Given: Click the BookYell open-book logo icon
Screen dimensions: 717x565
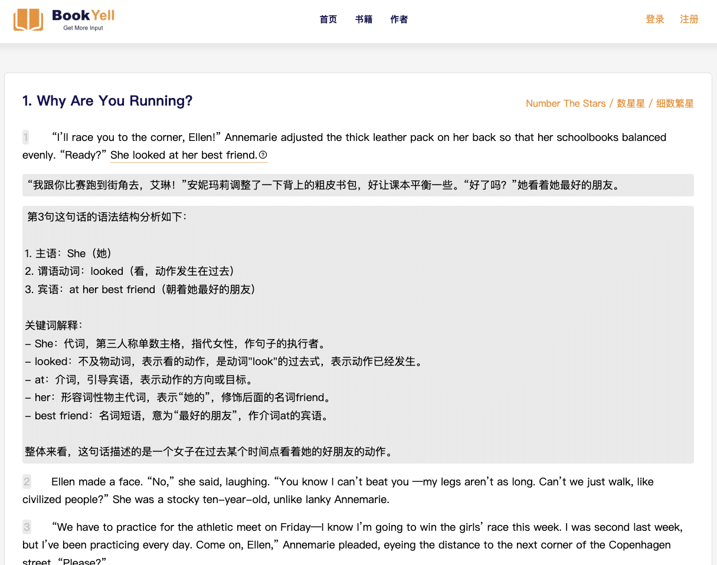Looking at the screenshot, I should 28,19.
